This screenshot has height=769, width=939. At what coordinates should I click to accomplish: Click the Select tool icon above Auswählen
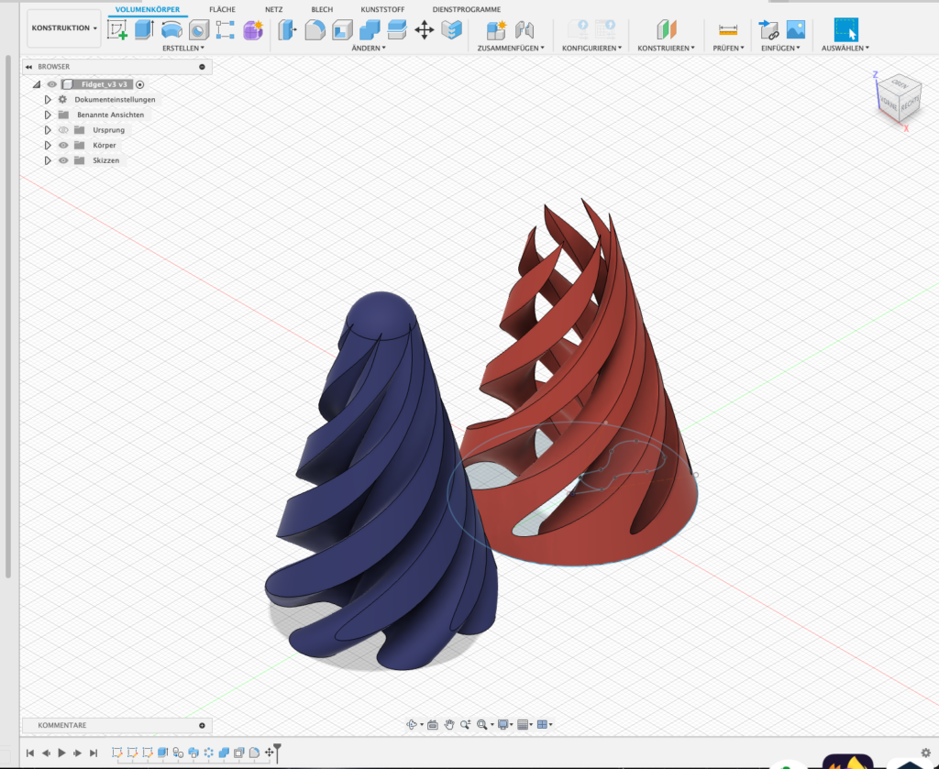point(845,30)
